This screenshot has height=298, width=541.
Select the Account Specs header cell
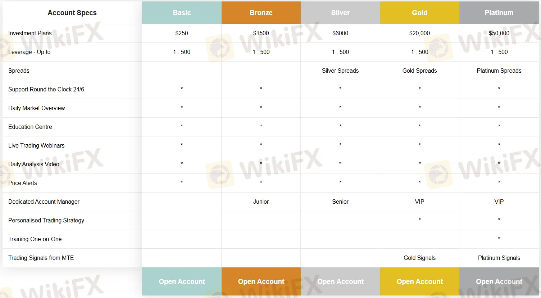tap(72, 13)
